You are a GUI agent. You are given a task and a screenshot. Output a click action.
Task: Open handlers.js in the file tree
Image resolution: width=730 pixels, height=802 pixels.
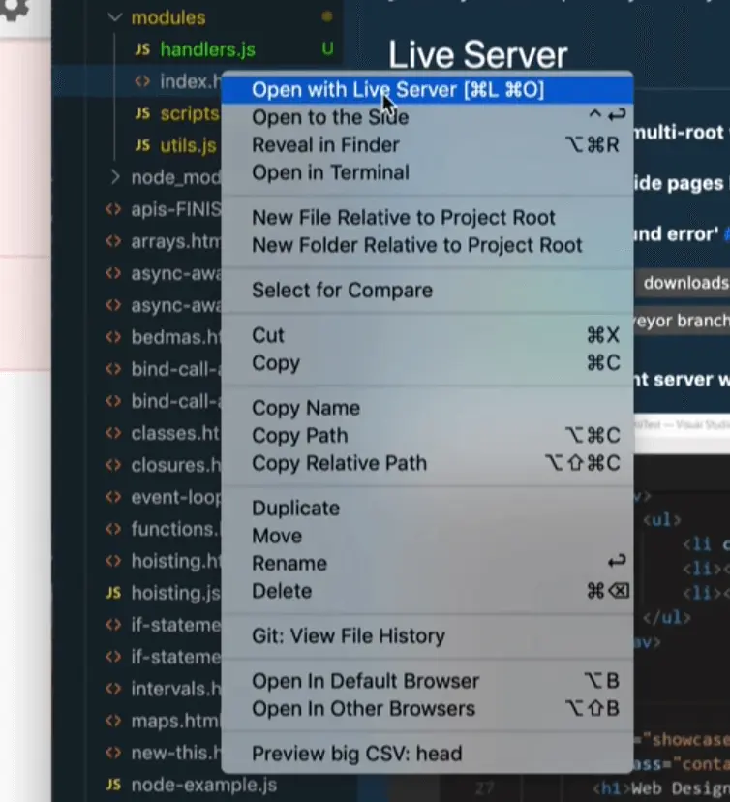click(207, 49)
